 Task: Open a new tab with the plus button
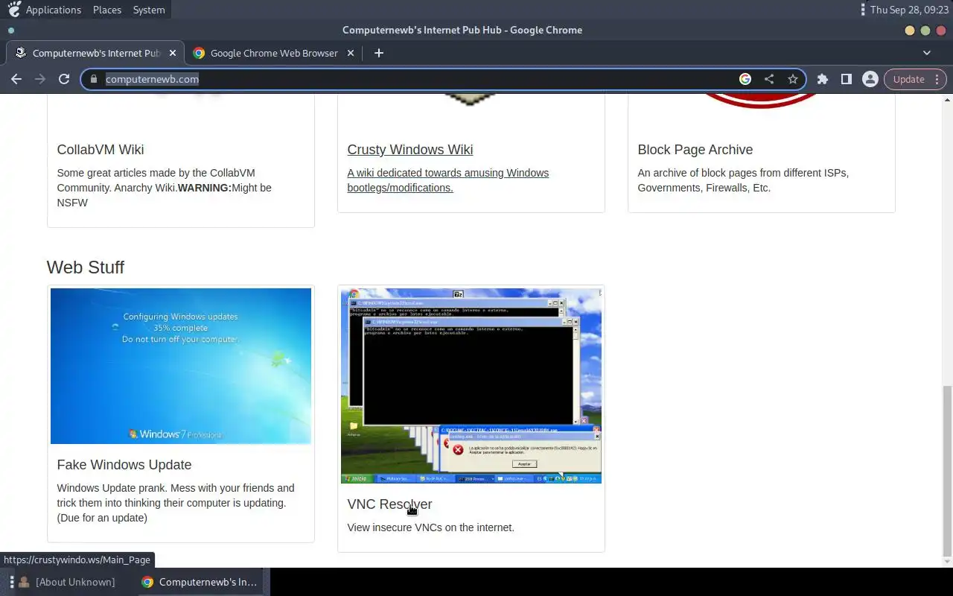379,53
